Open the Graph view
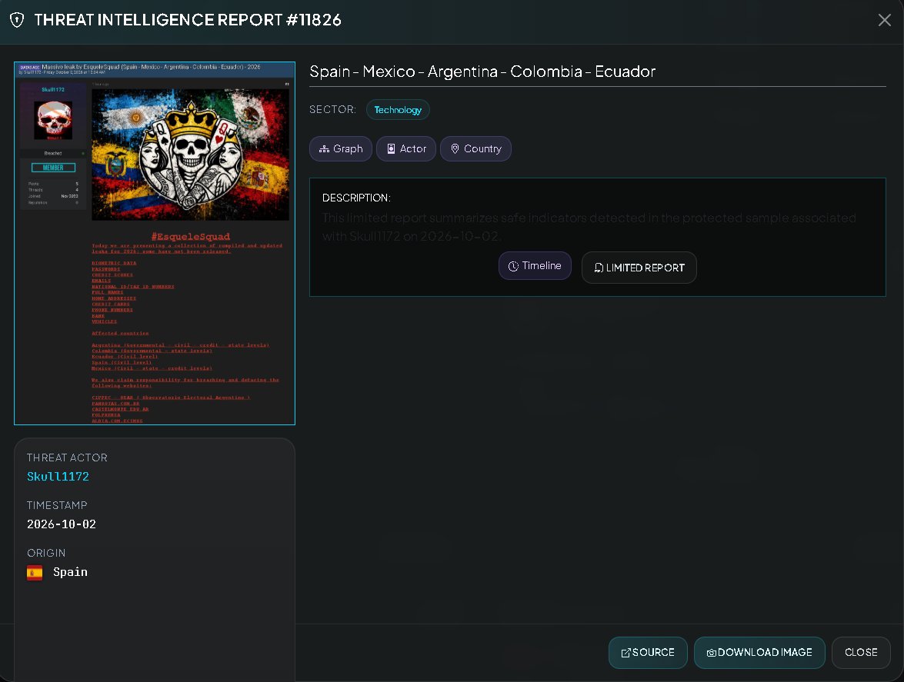Image resolution: width=904 pixels, height=682 pixels. [341, 148]
